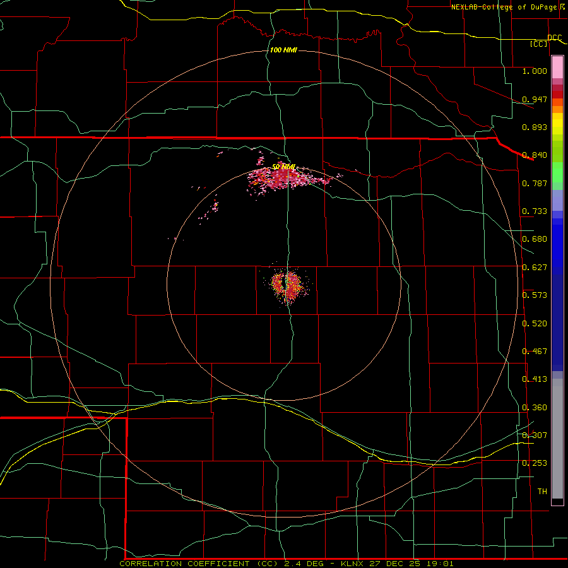Click the 0.947 color scale value
Screen dimensions: 568x568
coord(535,99)
